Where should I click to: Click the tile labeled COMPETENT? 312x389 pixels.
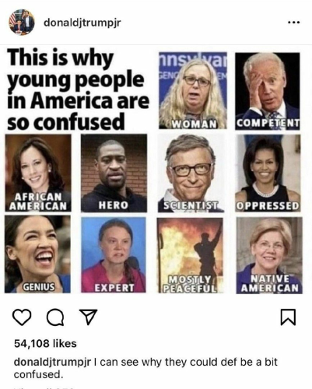(268, 91)
